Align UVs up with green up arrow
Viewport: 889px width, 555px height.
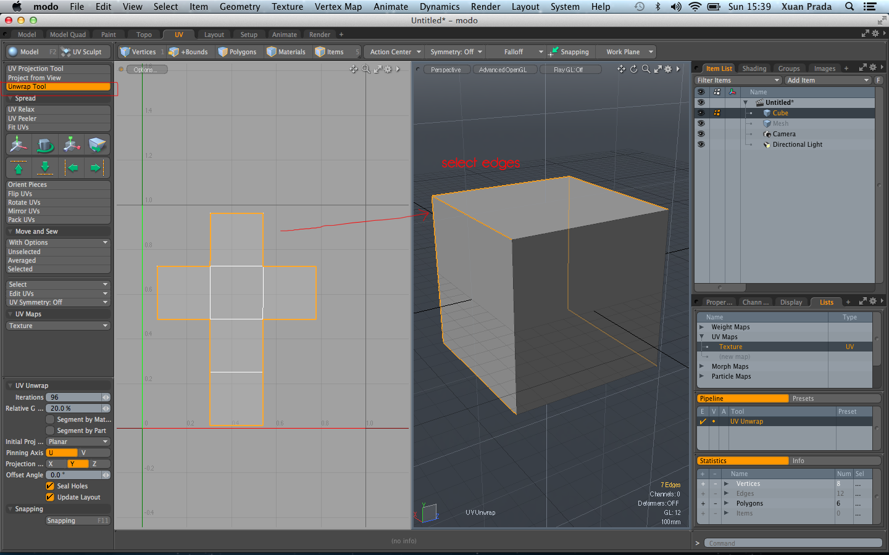[x=19, y=167]
